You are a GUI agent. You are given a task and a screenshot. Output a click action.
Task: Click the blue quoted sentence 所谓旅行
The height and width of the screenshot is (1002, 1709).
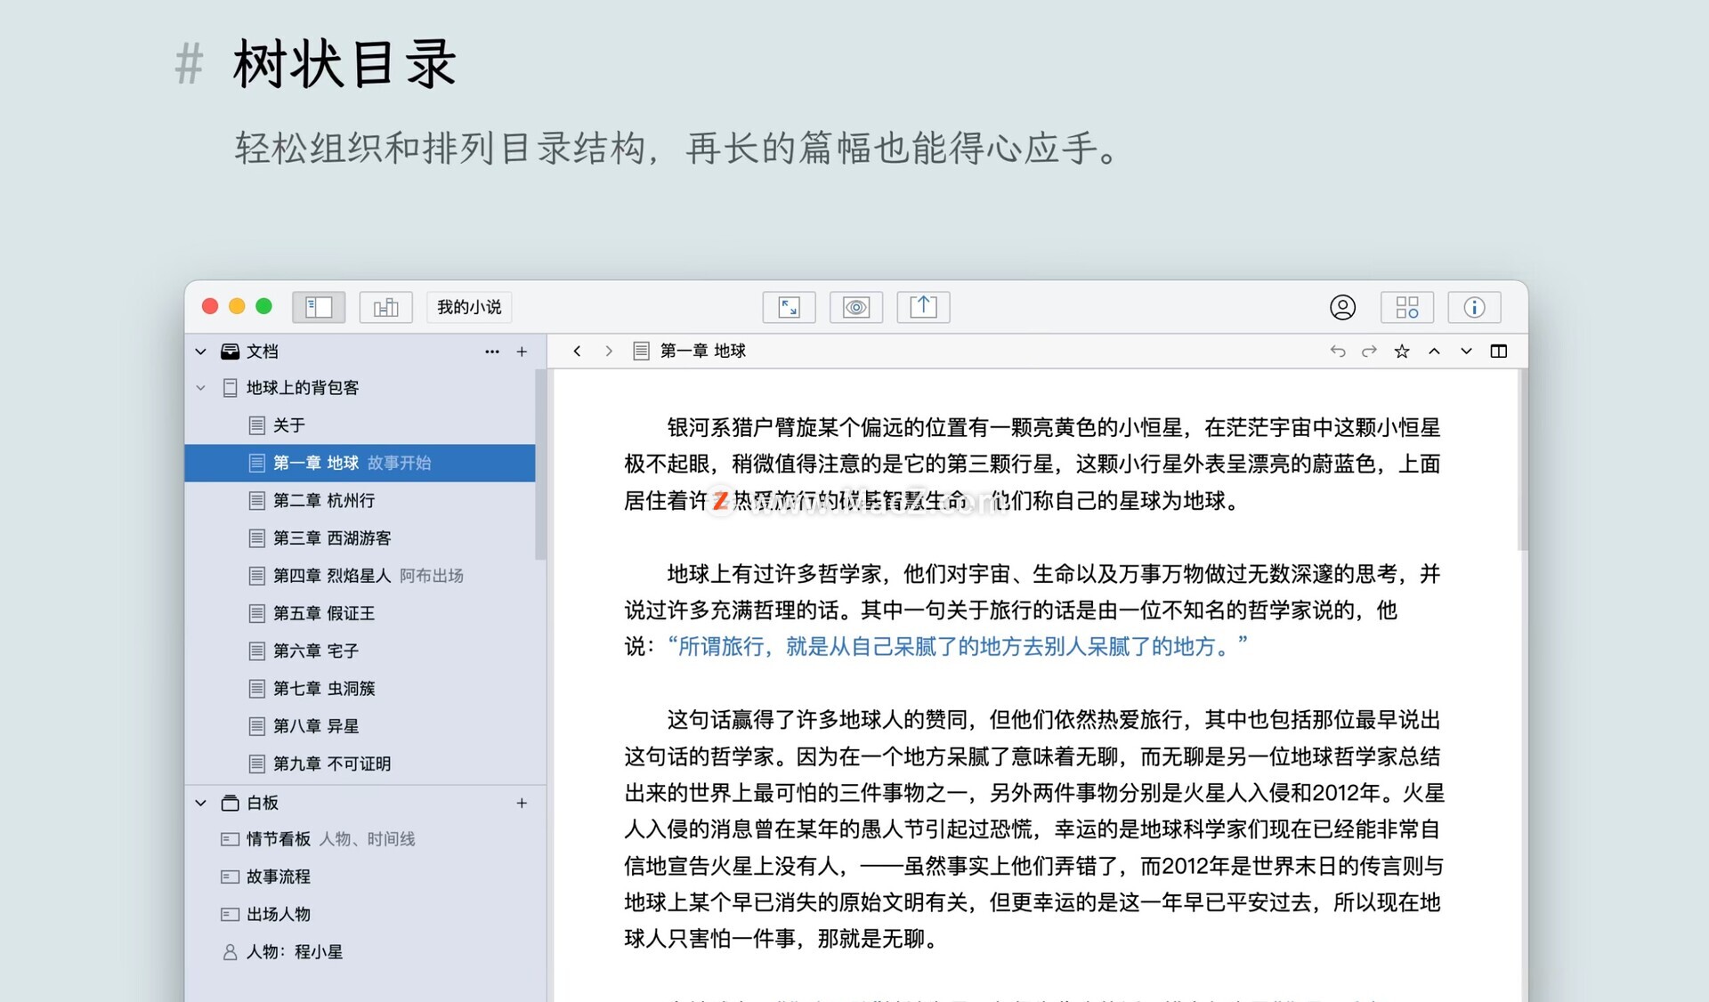click(x=958, y=646)
